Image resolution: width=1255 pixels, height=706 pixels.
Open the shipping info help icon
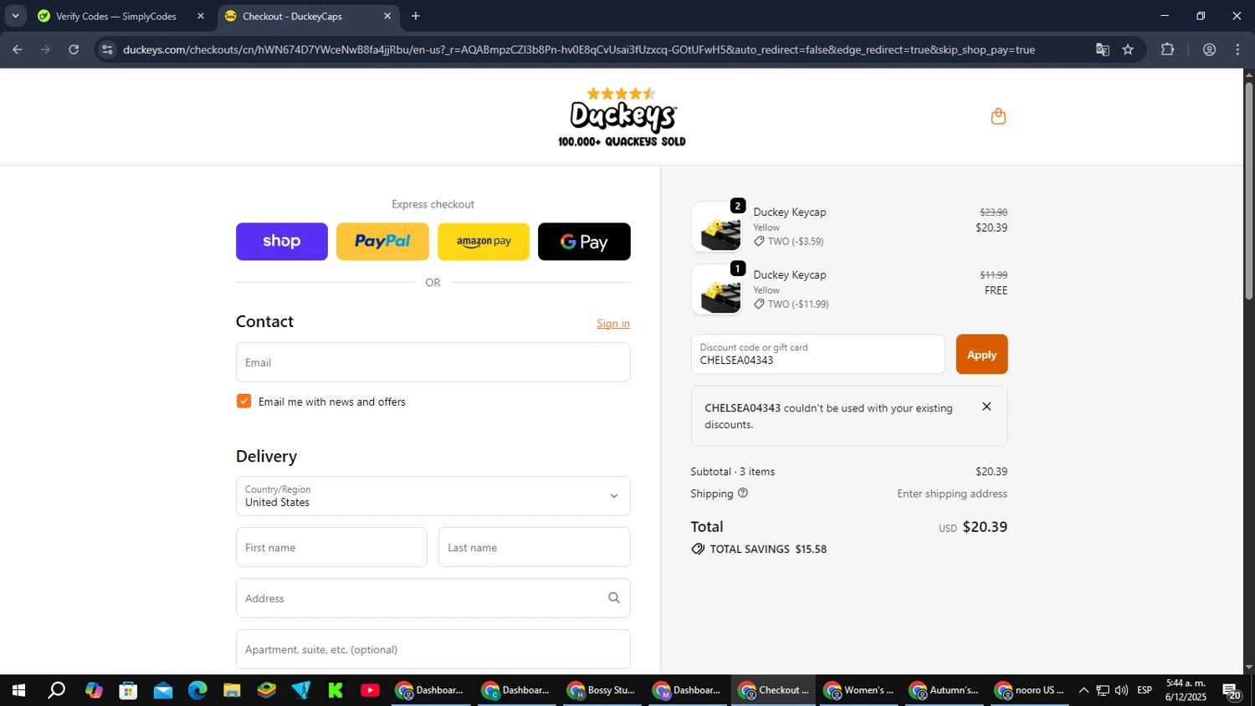[743, 494]
